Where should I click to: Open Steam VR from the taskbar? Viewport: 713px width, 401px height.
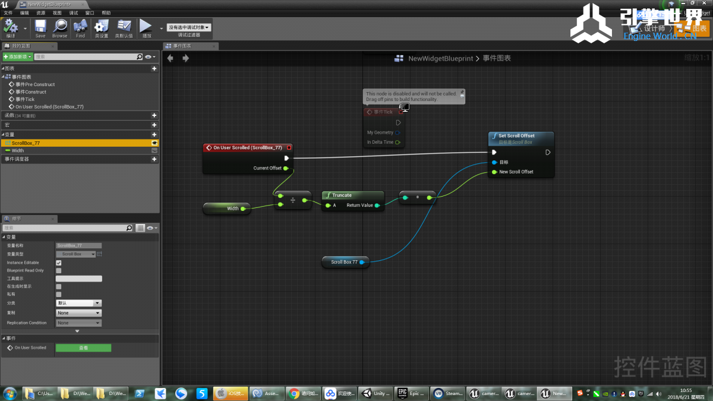(447, 393)
